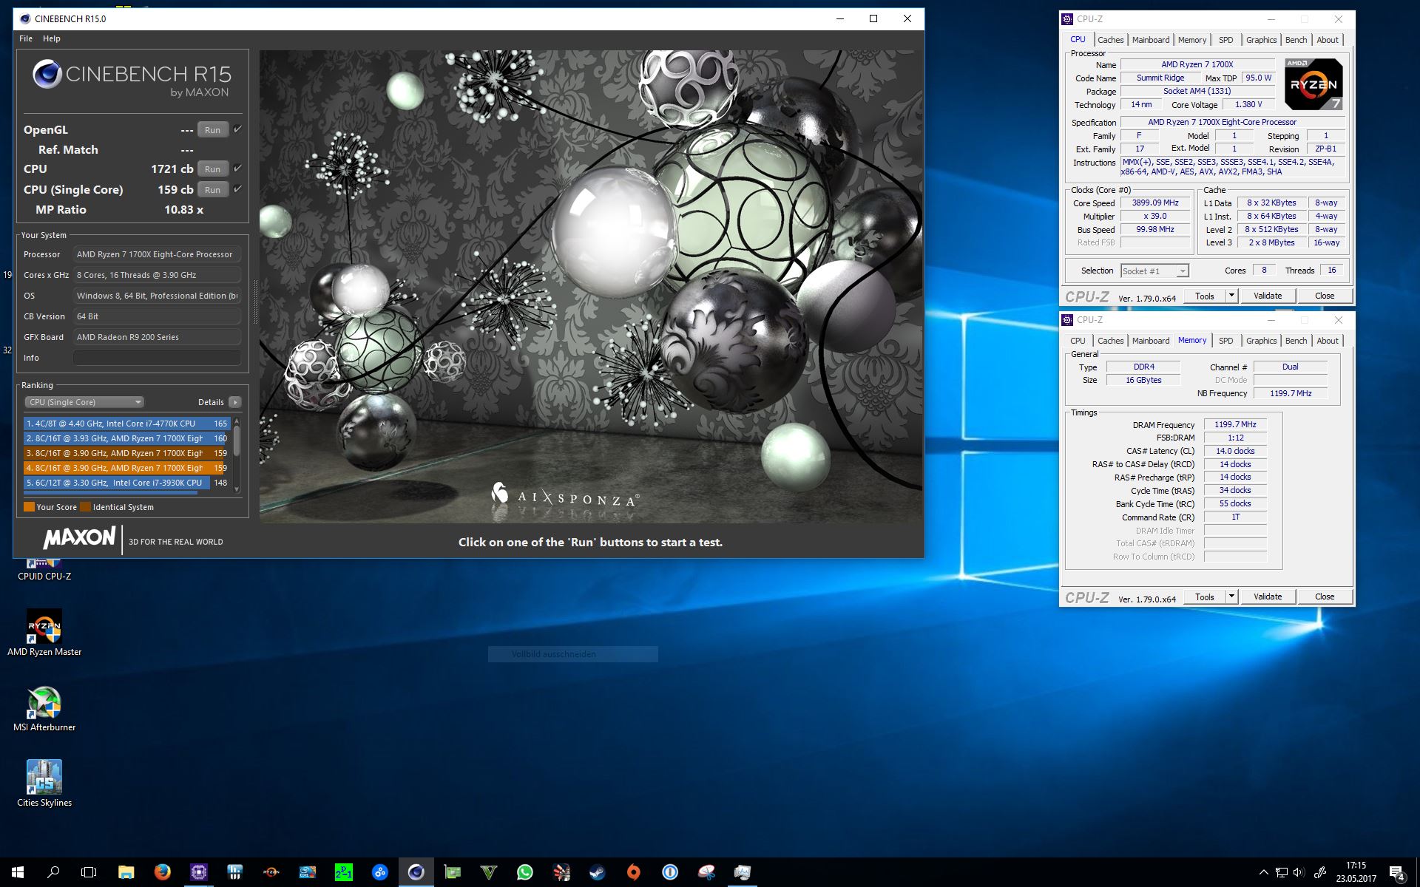The width and height of the screenshot is (1420, 887).
Task: Open MSI Afterburner desktop shortcut
Action: (x=44, y=702)
